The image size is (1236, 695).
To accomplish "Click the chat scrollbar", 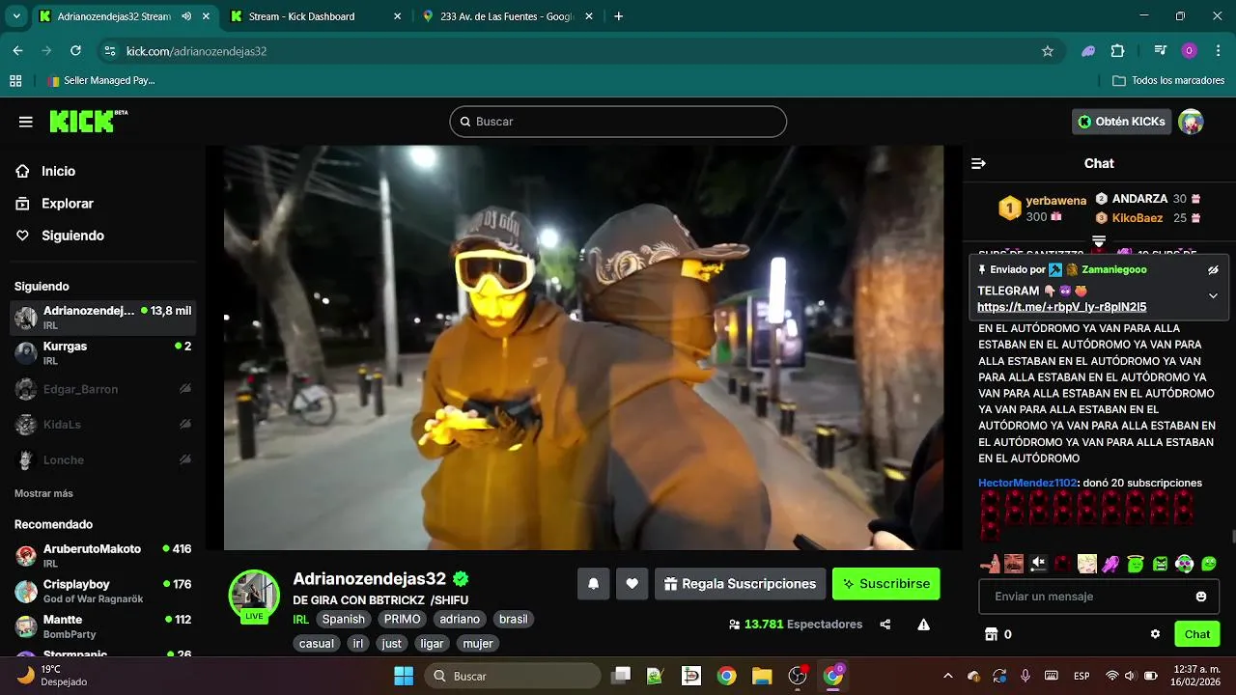I will 1232,537.
